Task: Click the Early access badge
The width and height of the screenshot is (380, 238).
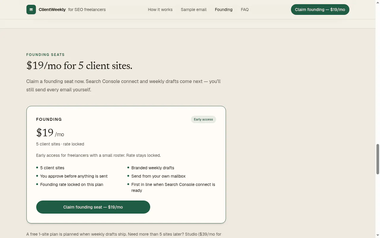Action: (x=203, y=119)
